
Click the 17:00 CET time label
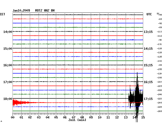[8, 82]
